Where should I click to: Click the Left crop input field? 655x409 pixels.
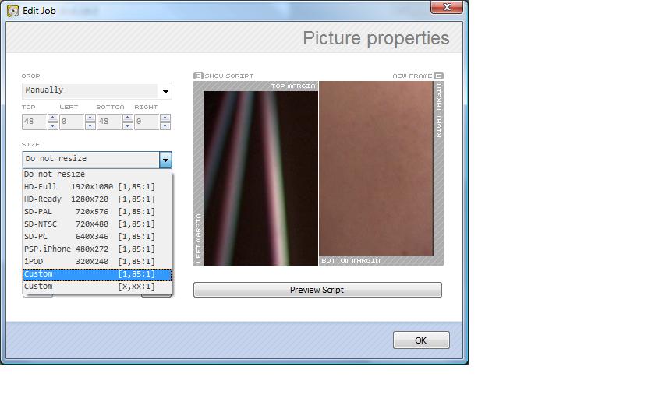tap(73, 122)
